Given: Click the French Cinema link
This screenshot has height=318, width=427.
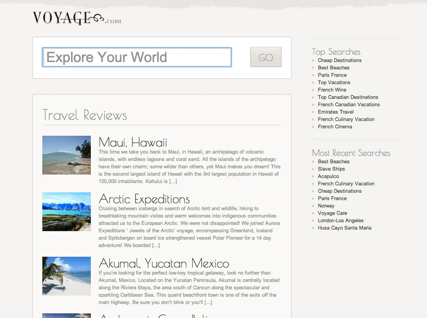Looking at the screenshot, I should (335, 127).
